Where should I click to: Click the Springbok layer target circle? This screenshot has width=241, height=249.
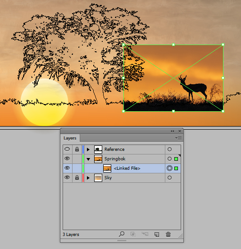169,159
